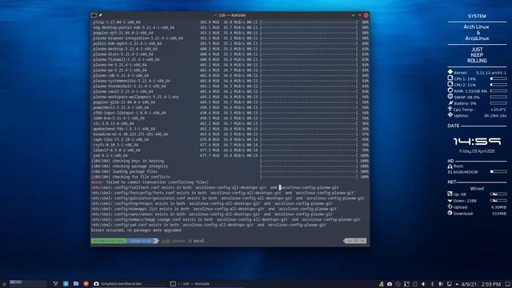Click the green network tray icon

pos(381,284)
